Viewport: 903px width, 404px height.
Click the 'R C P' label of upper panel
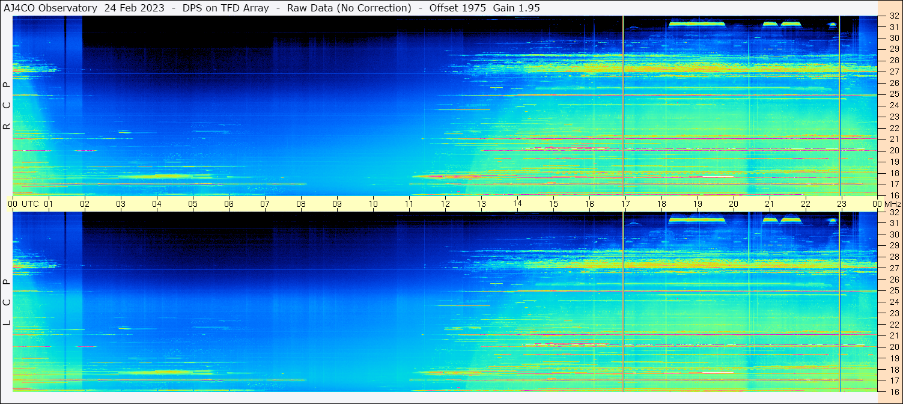pos(7,106)
